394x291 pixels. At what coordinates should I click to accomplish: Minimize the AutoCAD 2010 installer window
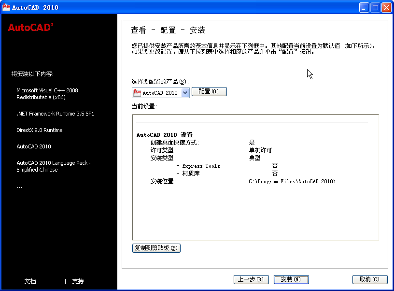(x=364, y=8)
